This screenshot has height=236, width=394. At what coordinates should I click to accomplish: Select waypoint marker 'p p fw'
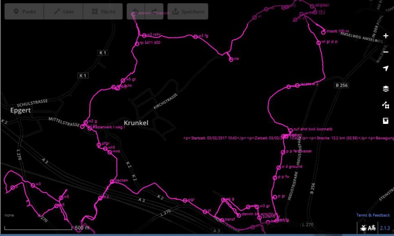pos(275,178)
